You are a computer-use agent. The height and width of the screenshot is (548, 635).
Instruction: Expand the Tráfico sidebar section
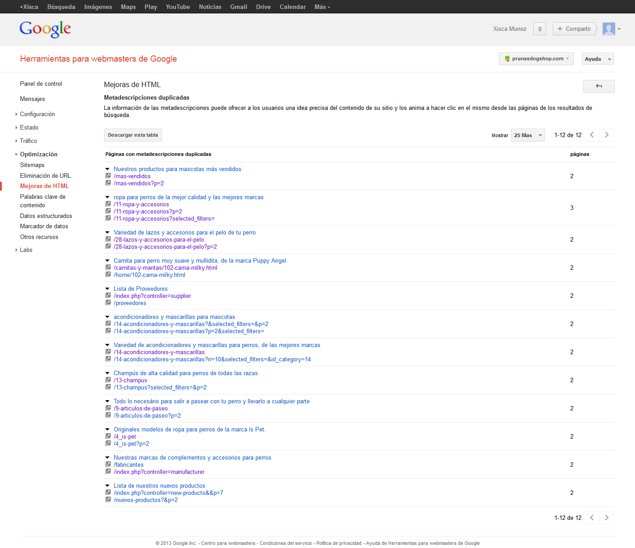(17, 141)
